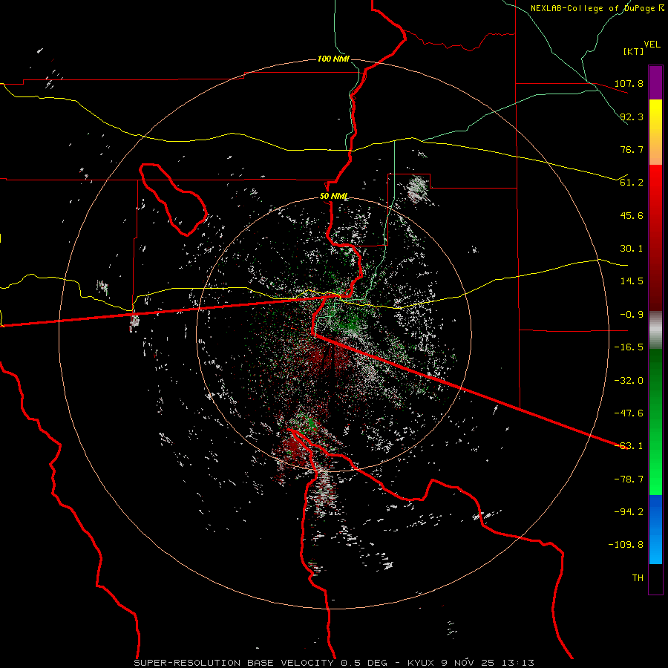668x668 pixels.
Task: Click the -109.8 velocity scale value
Action: pos(626,545)
